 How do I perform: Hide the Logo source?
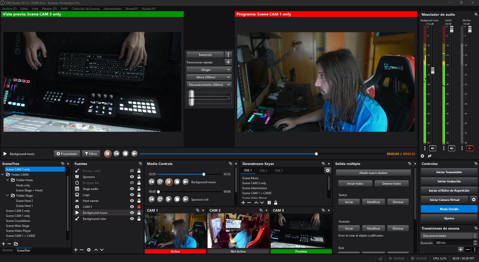click(132, 195)
